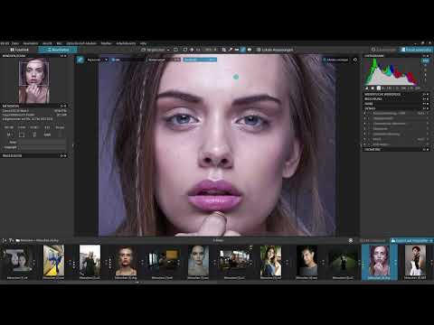Click the Copyright metadata input field

coord(42,147)
